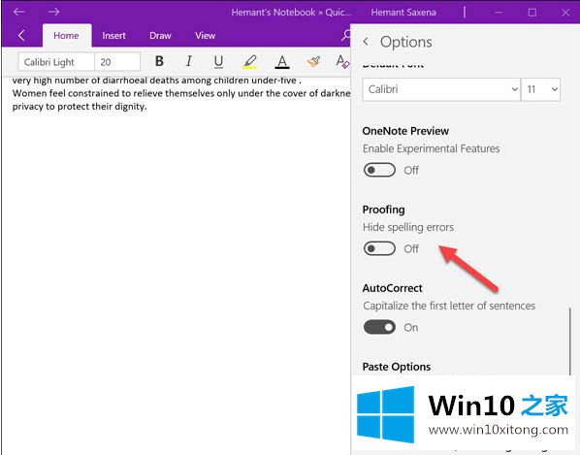Apply the yellow highlighter
The width and height of the screenshot is (580, 455).
250,61
